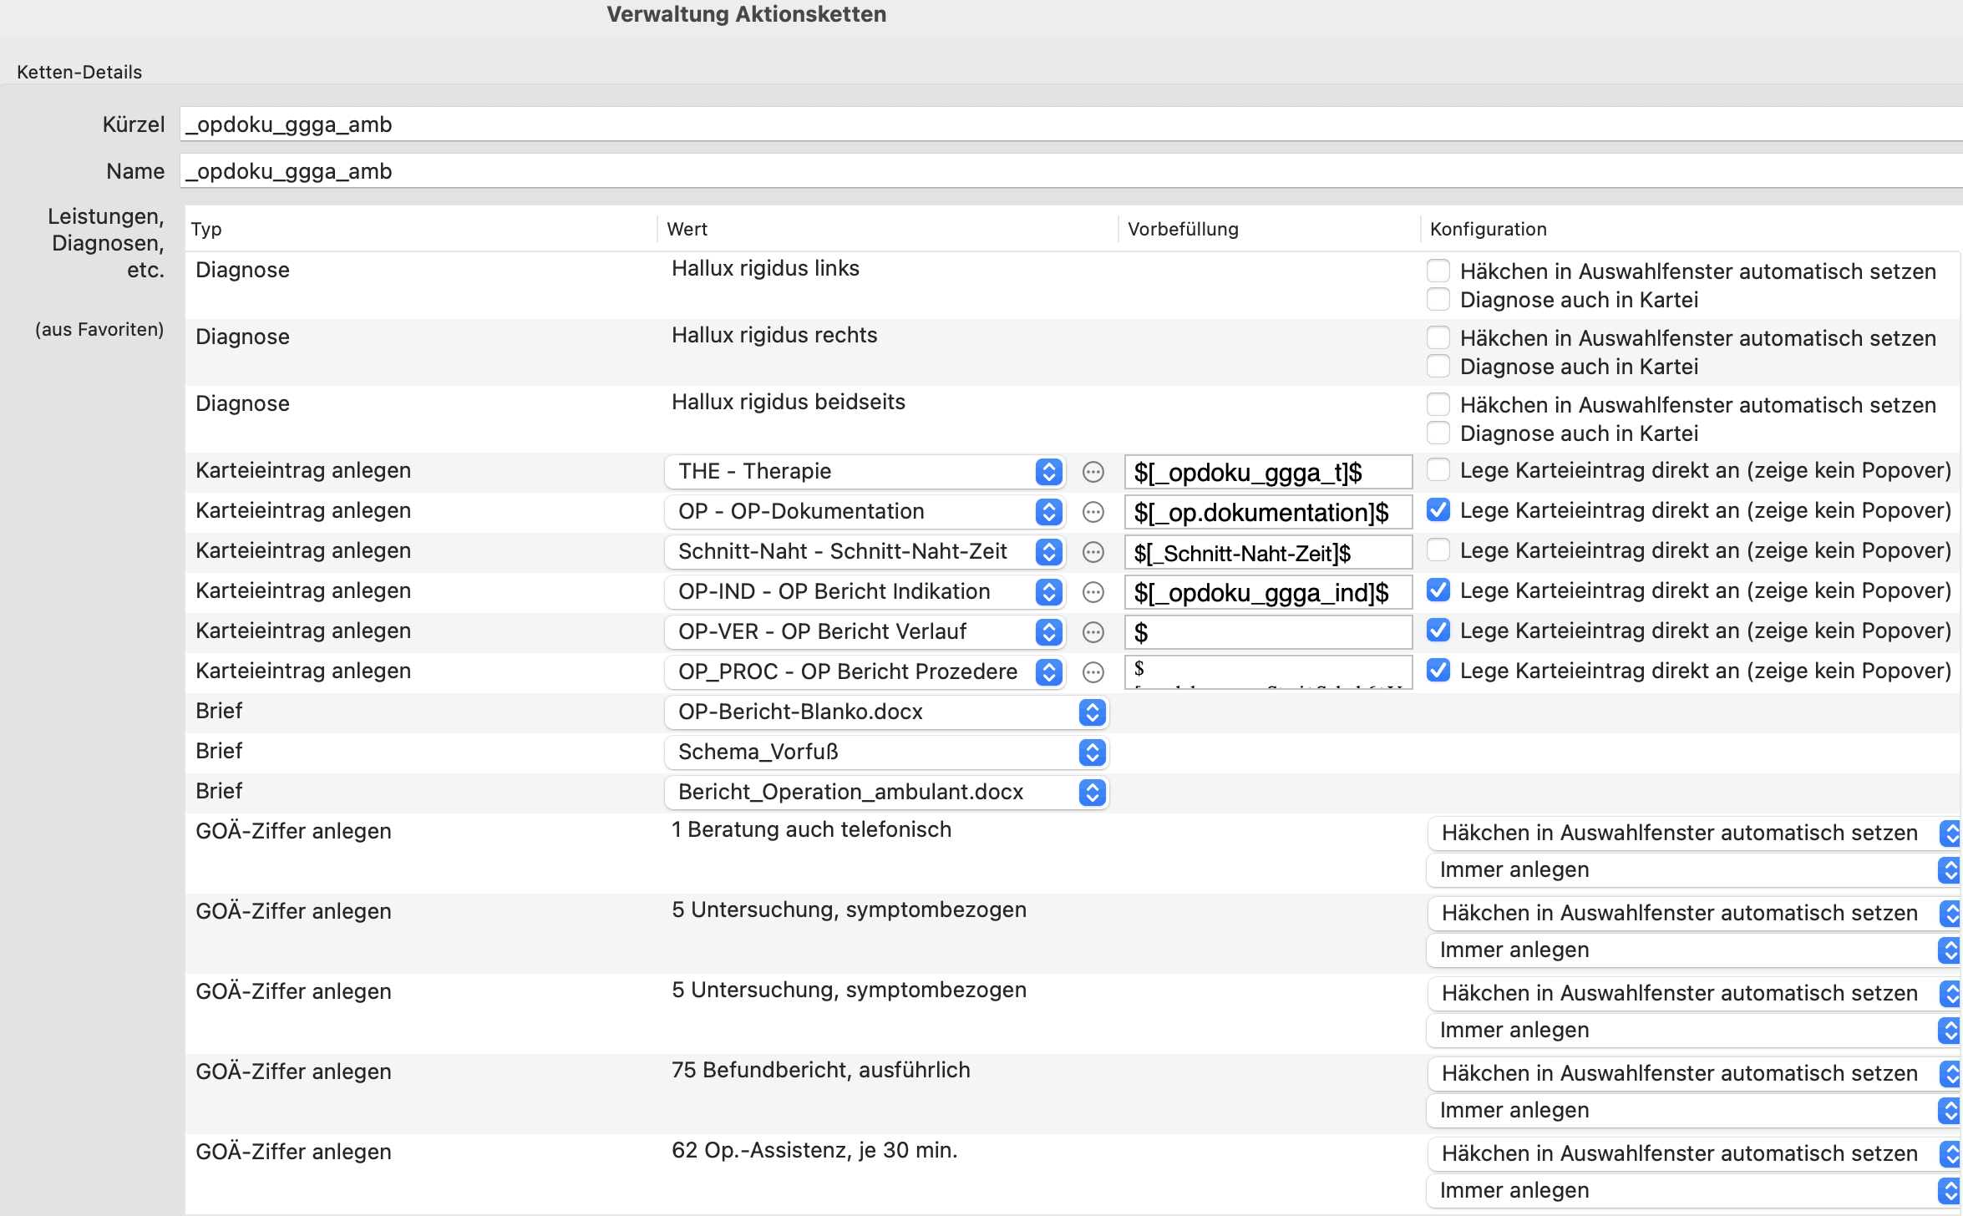Expand the Schema_Vorfuß Brief dropdown
The width and height of the screenshot is (1963, 1216).
coord(886,752)
